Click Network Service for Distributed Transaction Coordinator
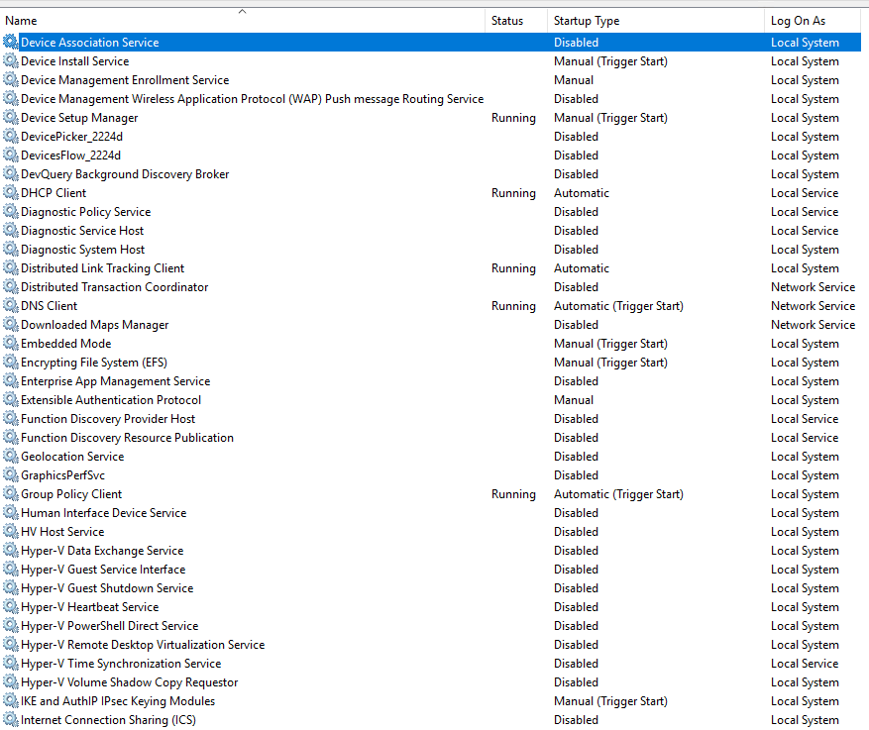Image resolution: width=869 pixels, height=730 pixels. (814, 287)
